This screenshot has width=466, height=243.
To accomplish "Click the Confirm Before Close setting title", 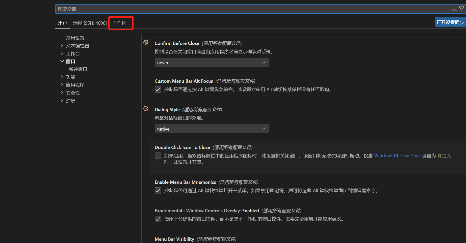I will [x=177, y=43].
